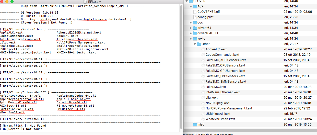The height and width of the screenshot is (135, 317).
Task: Click 'AptioMemoryFix-64.efi' in the text
Action: coord(18,102)
